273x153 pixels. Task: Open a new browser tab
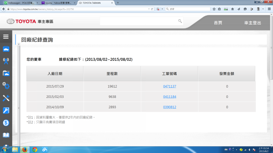(x=118, y=3)
